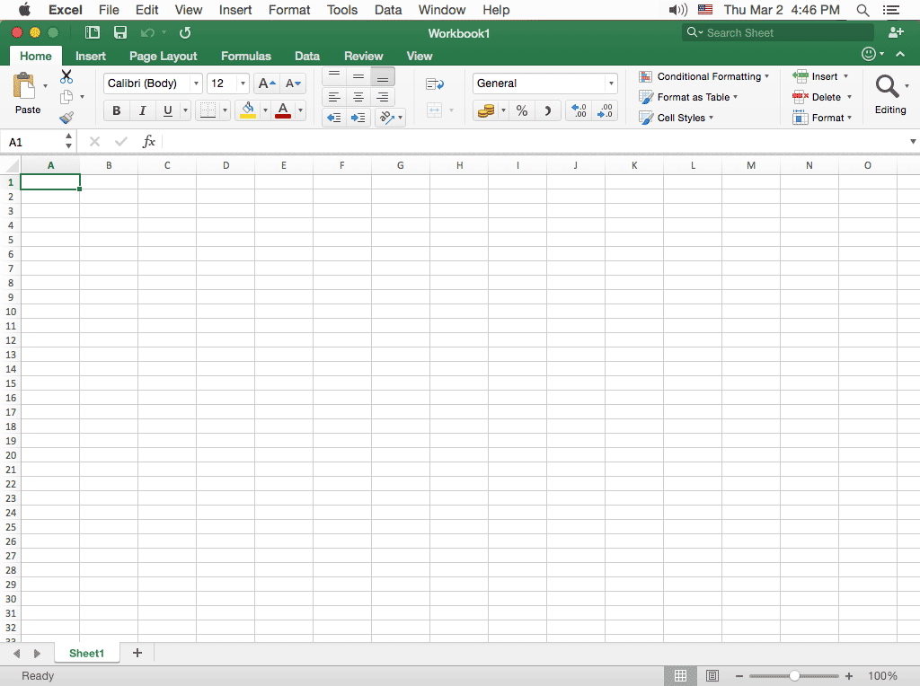Toggle center text horizontally

tap(358, 97)
